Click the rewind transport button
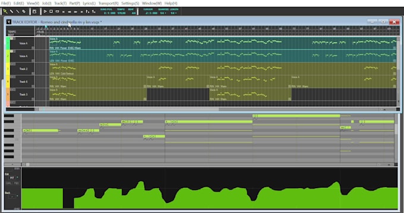This screenshot has height=213, width=404. [x=70, y=12]
